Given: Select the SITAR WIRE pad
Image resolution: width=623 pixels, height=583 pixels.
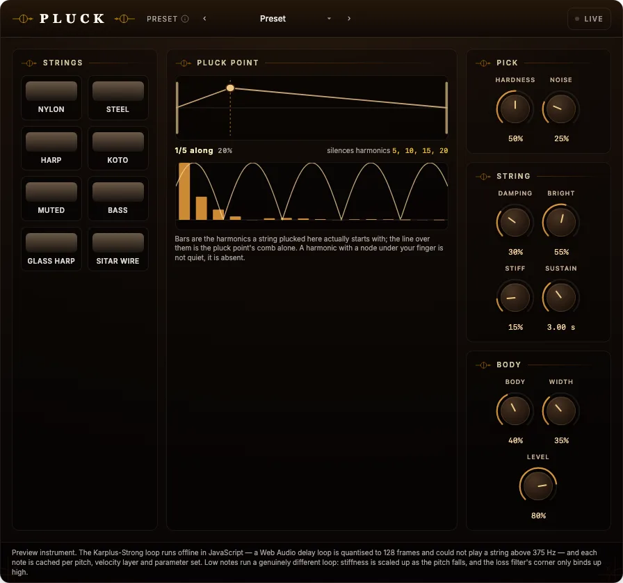Looking at the screenshot, I should (x=118, y=249).
